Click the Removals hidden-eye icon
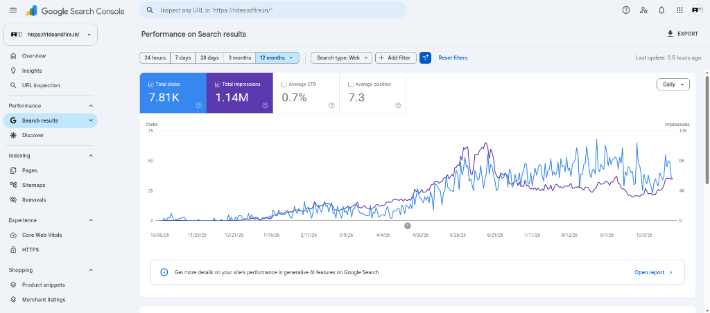710x313 pixels. click(x=13, y=200)
